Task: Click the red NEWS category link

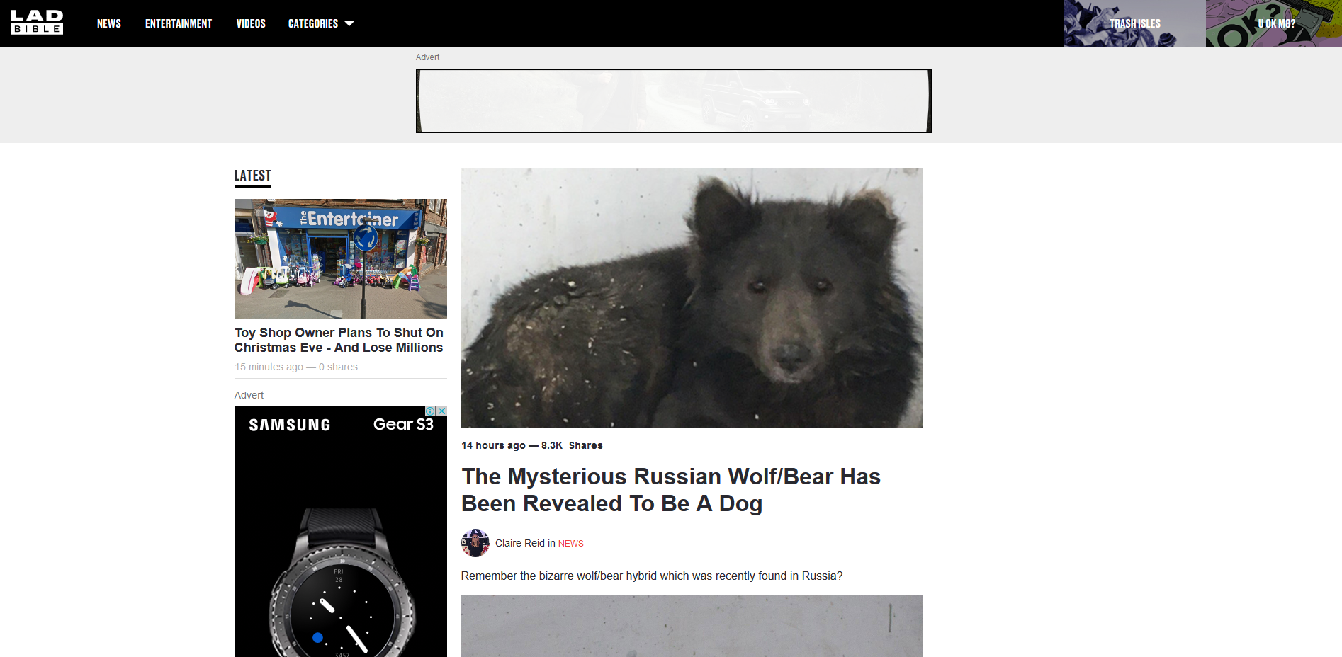Action: pyautogui.click(x=570, y=544)
